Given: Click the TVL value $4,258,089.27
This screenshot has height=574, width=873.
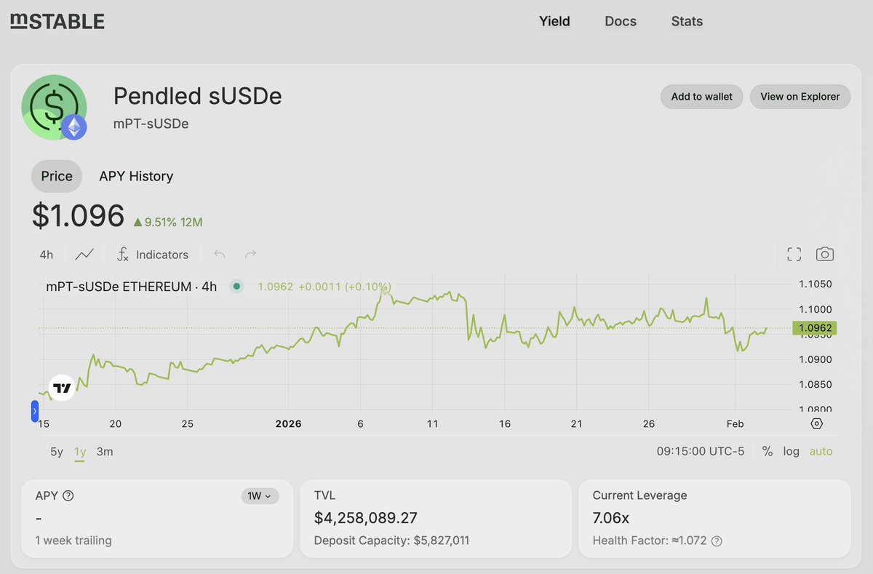Looking at the screenshot, I should point(366,518).
